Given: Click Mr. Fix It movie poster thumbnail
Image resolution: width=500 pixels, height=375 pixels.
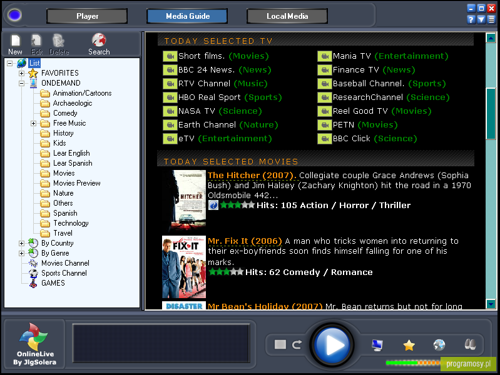Looking at the screenshot, I should pos(184,267).
